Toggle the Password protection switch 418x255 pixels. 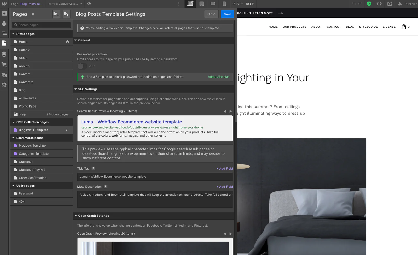click(82, 66)
